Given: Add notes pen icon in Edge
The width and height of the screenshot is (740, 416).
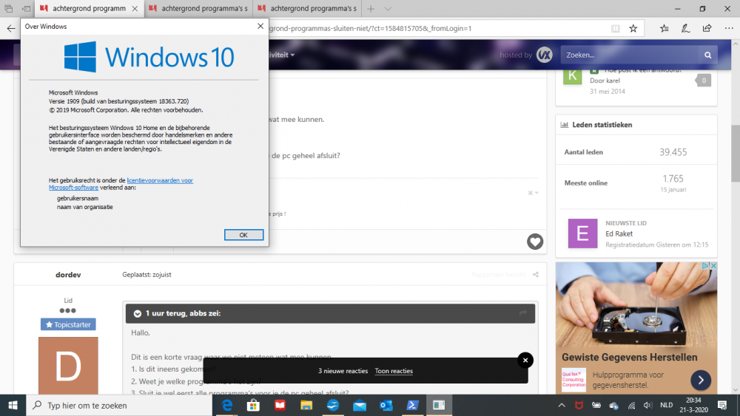Looking at the screenshot, I should (686, 28).
